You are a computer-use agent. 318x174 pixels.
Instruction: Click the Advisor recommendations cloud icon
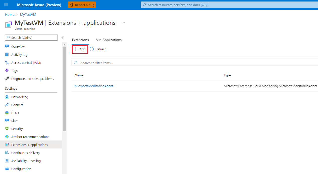click(x=7, y=137)
